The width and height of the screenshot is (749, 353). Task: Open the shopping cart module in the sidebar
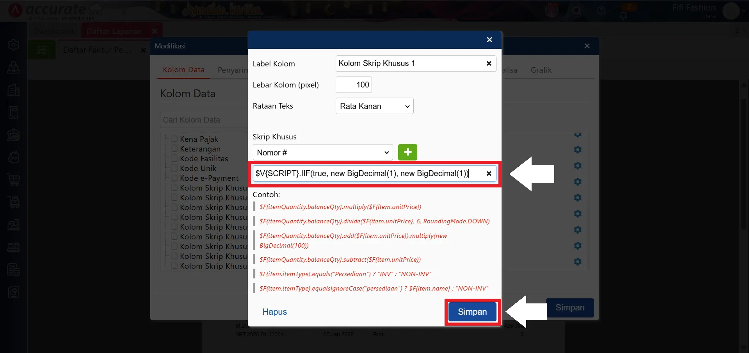(x=14, y=180)
